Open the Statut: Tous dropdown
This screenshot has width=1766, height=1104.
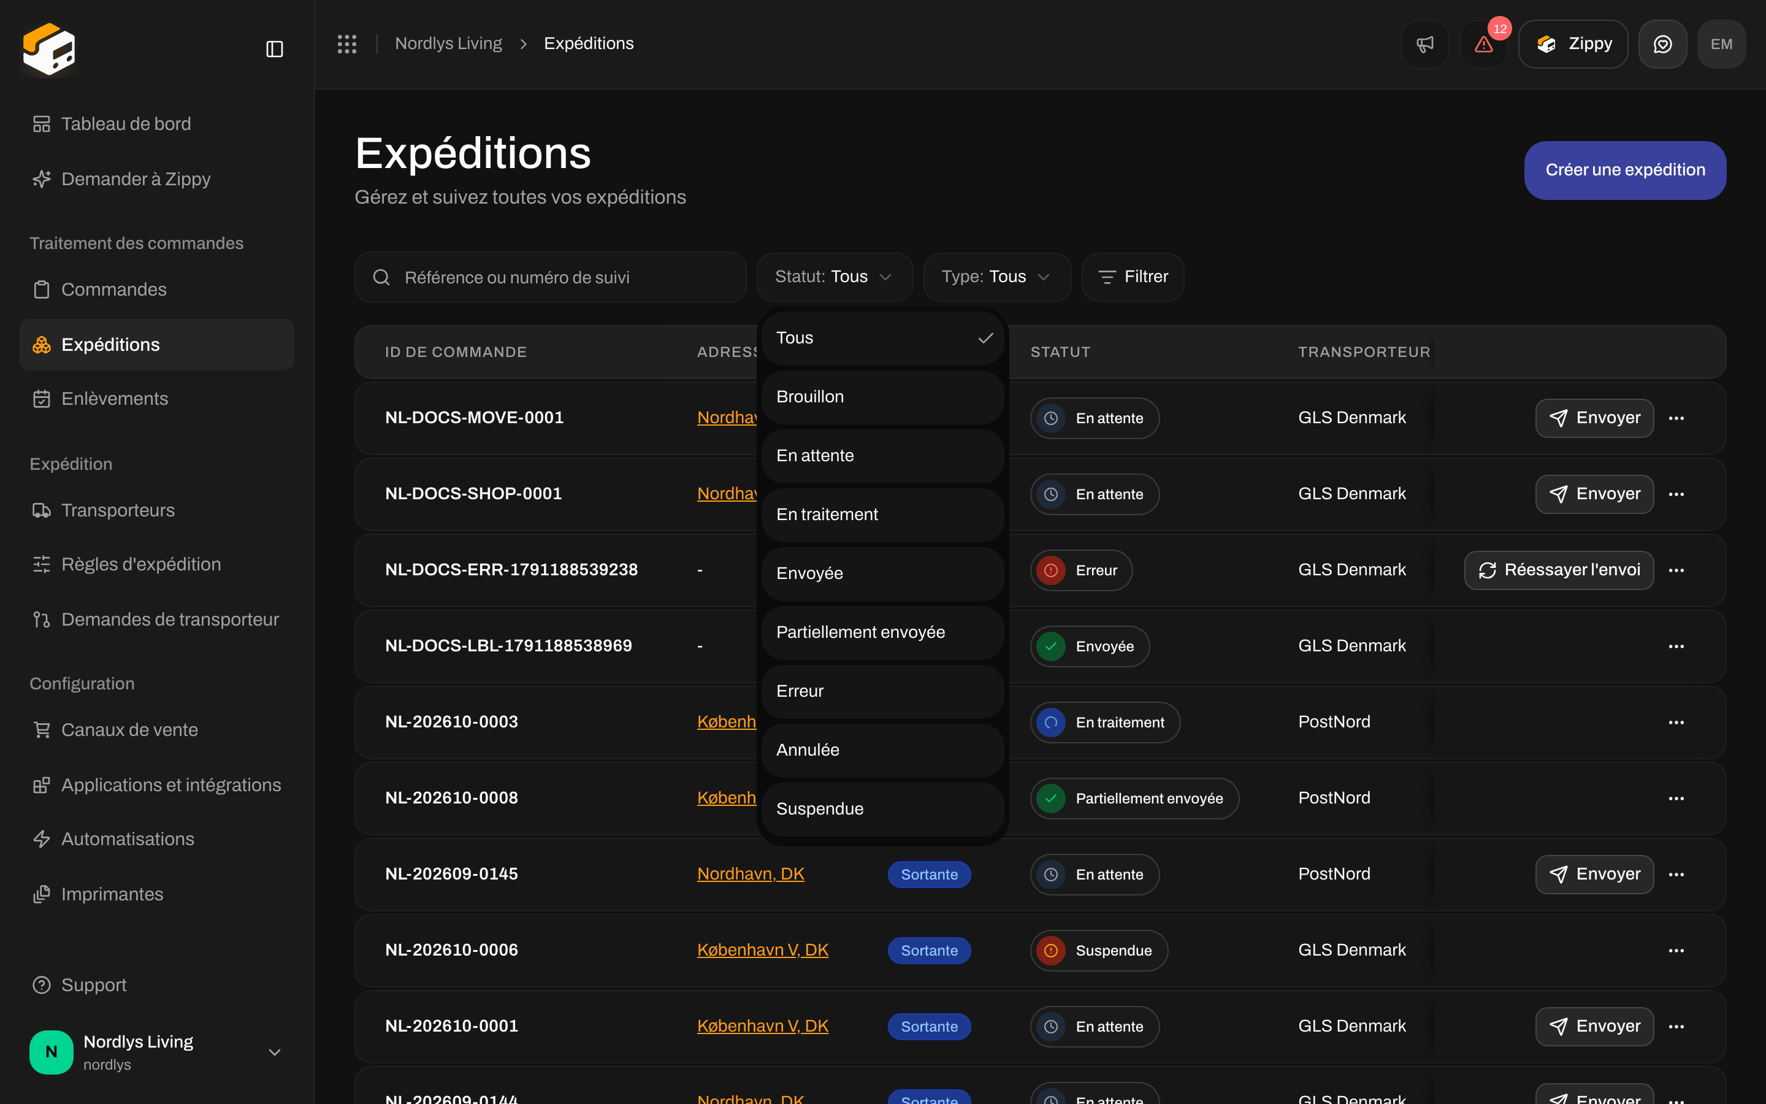tap(834, 277)
